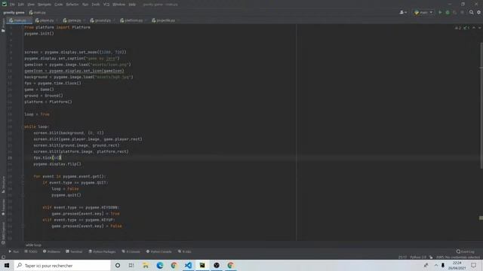The image size is (483, 271).
Task: Open the Windows Start menu
Action: [7, 265]
